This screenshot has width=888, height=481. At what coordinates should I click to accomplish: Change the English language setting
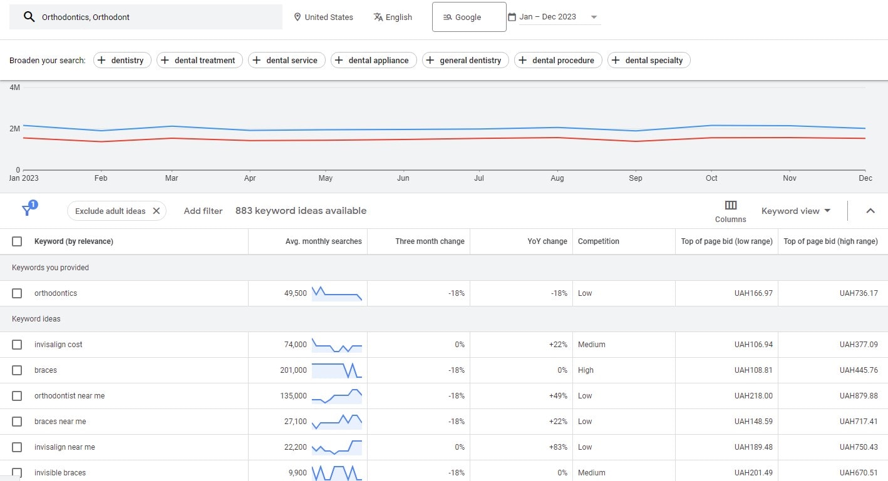(393, 17)
